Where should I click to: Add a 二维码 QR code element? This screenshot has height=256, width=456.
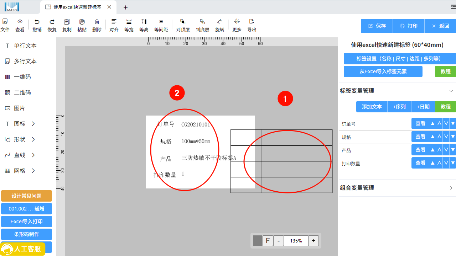(x=19, y=92)
